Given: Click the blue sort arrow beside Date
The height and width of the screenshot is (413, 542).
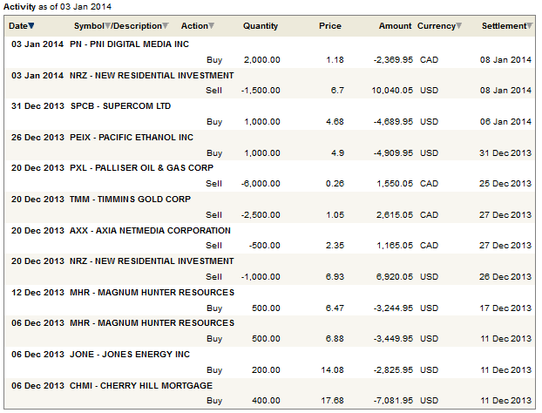Looking at the screenshot, I should click(x=32, y=26).
